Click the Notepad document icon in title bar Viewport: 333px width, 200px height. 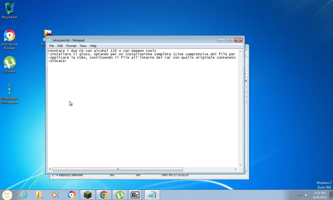50,40
